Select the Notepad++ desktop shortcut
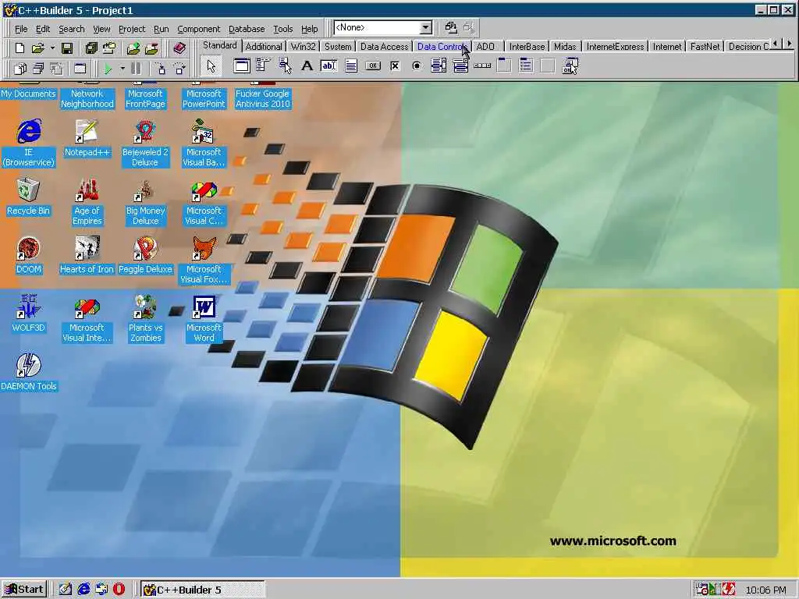This screenshot has width=799, height=599. pos(87,139)
